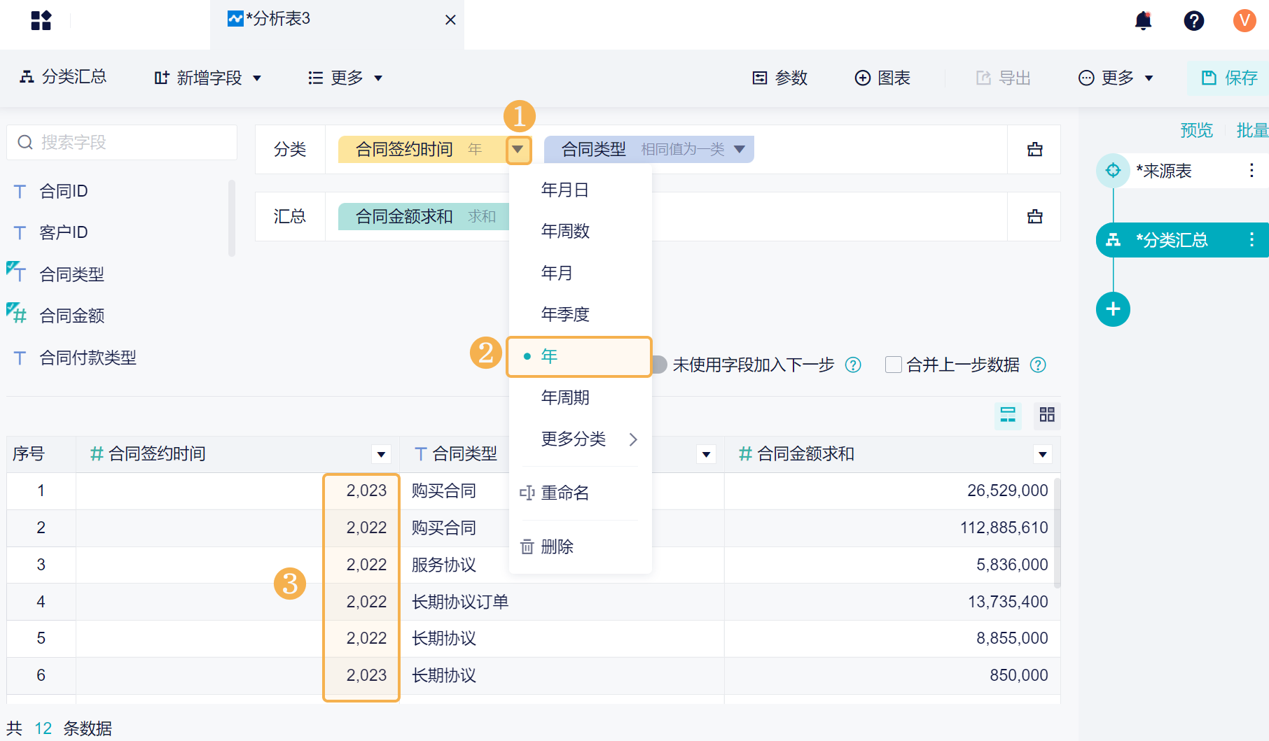
Task: Open the three-dot menu of *来源表
Action: (x=1251, y=171)
